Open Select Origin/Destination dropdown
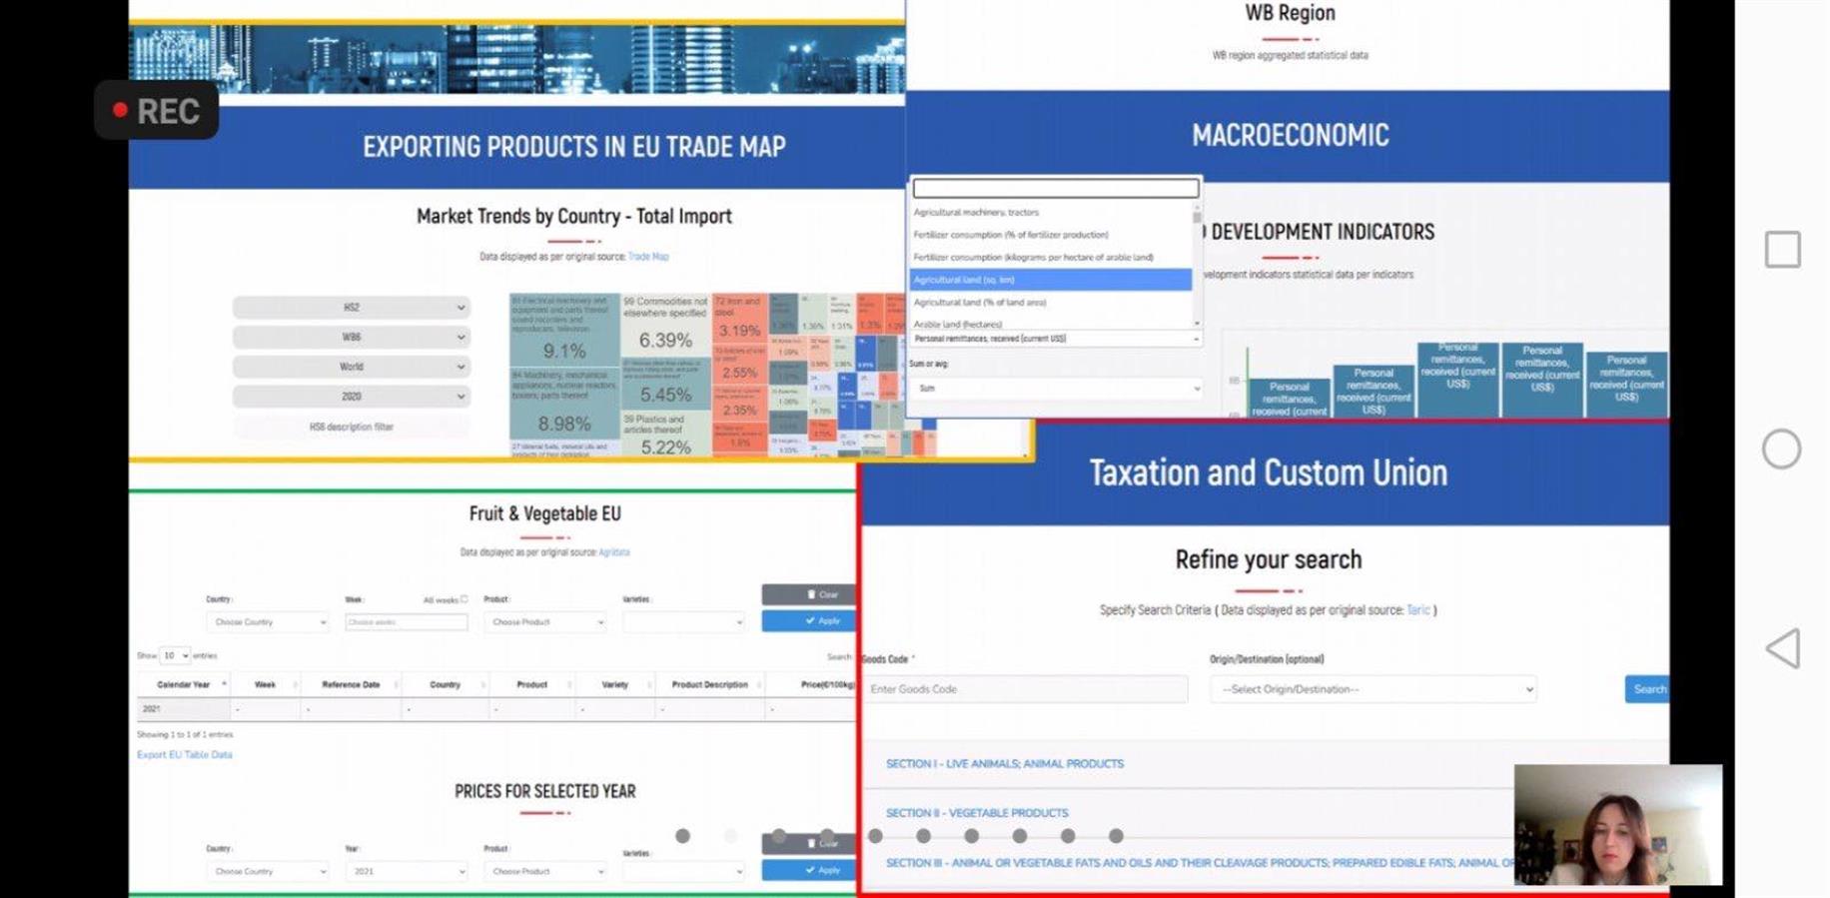Screen dimensions: 1830x898 pos(1373,689)
